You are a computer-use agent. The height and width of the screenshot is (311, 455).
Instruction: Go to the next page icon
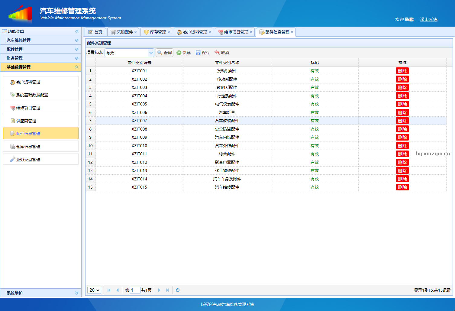159,290
